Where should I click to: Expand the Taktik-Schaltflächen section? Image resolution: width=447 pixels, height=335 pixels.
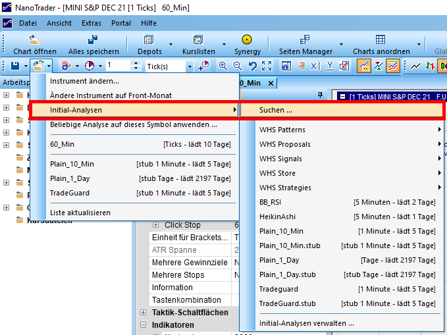(144, 313)
